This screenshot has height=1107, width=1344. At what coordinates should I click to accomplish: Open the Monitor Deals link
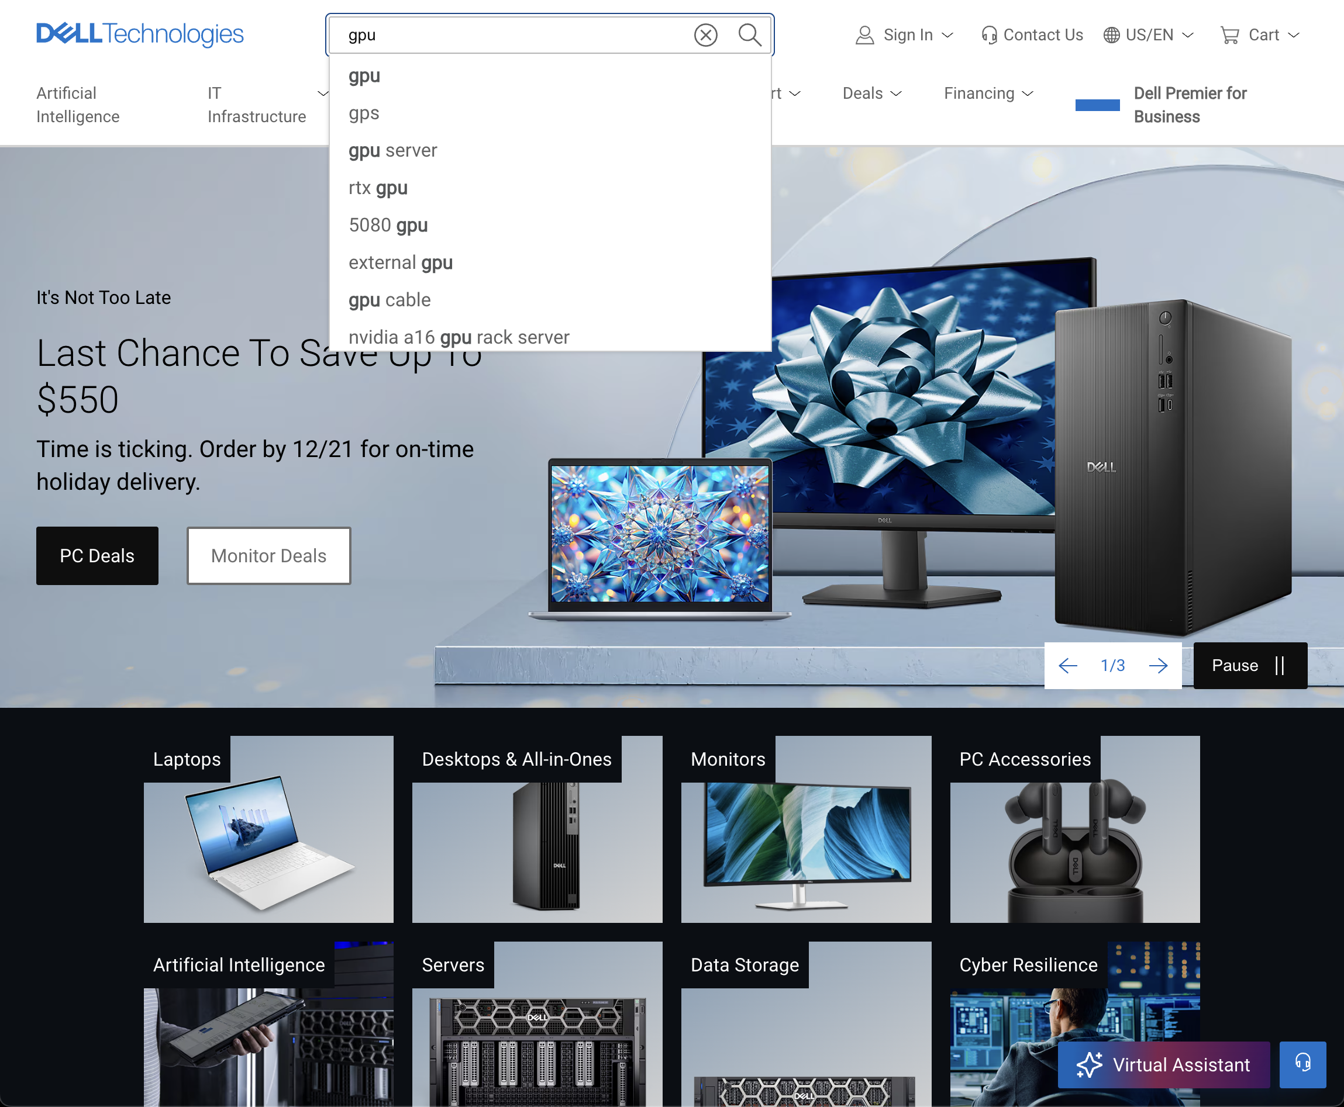[x=268, y=555]
